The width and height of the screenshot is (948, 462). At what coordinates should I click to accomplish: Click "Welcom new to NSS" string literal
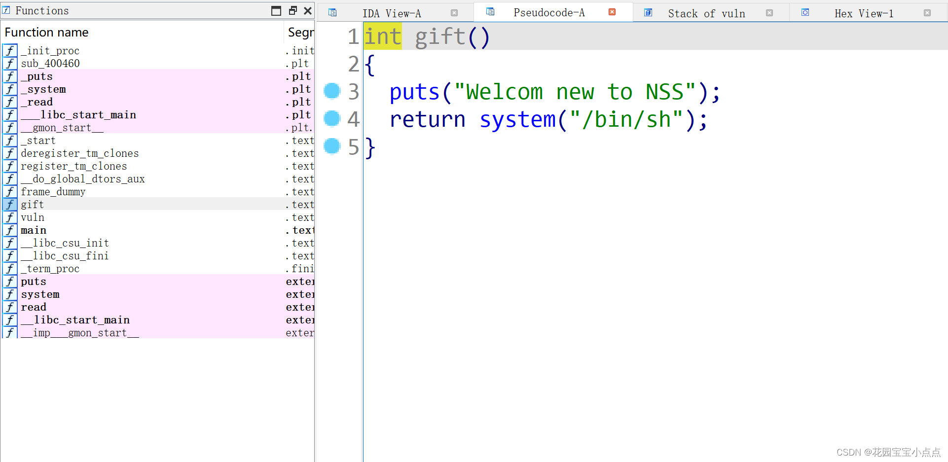click(575, 92)
